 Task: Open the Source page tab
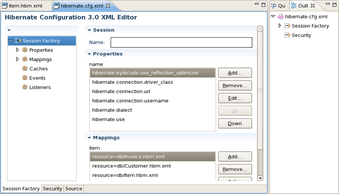click(x=73, y=188)
